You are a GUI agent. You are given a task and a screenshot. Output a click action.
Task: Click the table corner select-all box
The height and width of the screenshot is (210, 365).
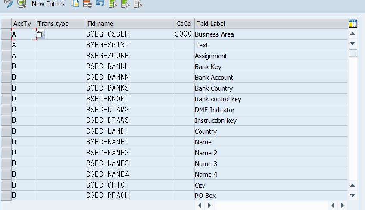pos(6,23)
